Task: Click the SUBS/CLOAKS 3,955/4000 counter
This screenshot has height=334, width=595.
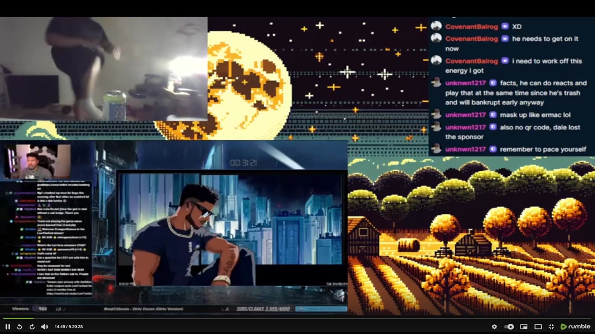Action: point(263,309)
